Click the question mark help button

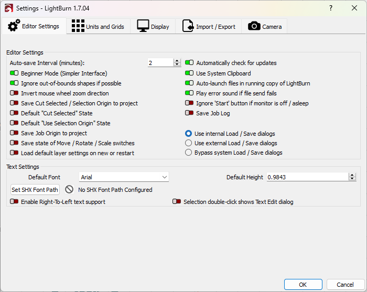[331, 8]
